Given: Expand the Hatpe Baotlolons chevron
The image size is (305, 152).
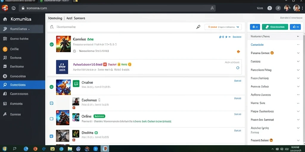Looking at the screenshot, I should coord(298,112).
